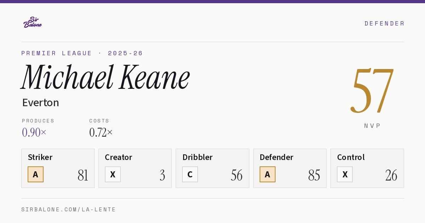
Task: Click the PRODUCES label
Action: pyautogui.click(x=38, y=121)
